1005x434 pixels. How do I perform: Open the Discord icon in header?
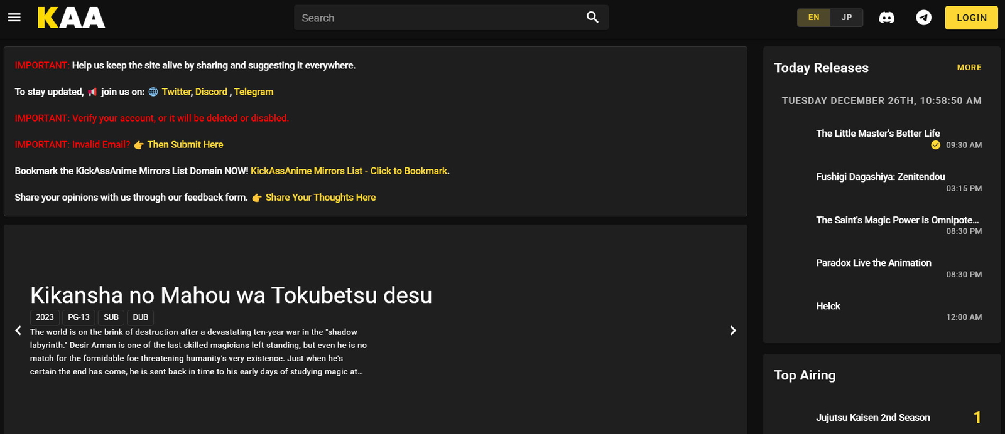pos(886,18)
